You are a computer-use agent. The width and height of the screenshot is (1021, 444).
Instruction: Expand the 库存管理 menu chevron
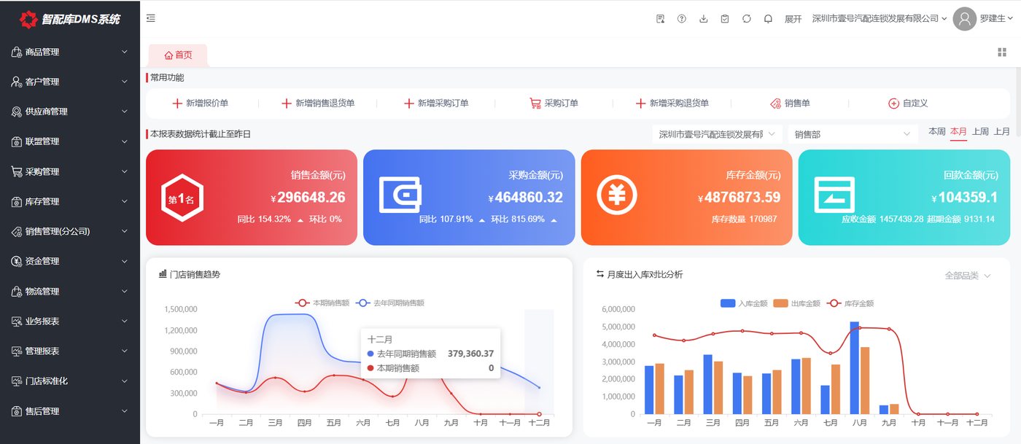(x=125, y=201)
